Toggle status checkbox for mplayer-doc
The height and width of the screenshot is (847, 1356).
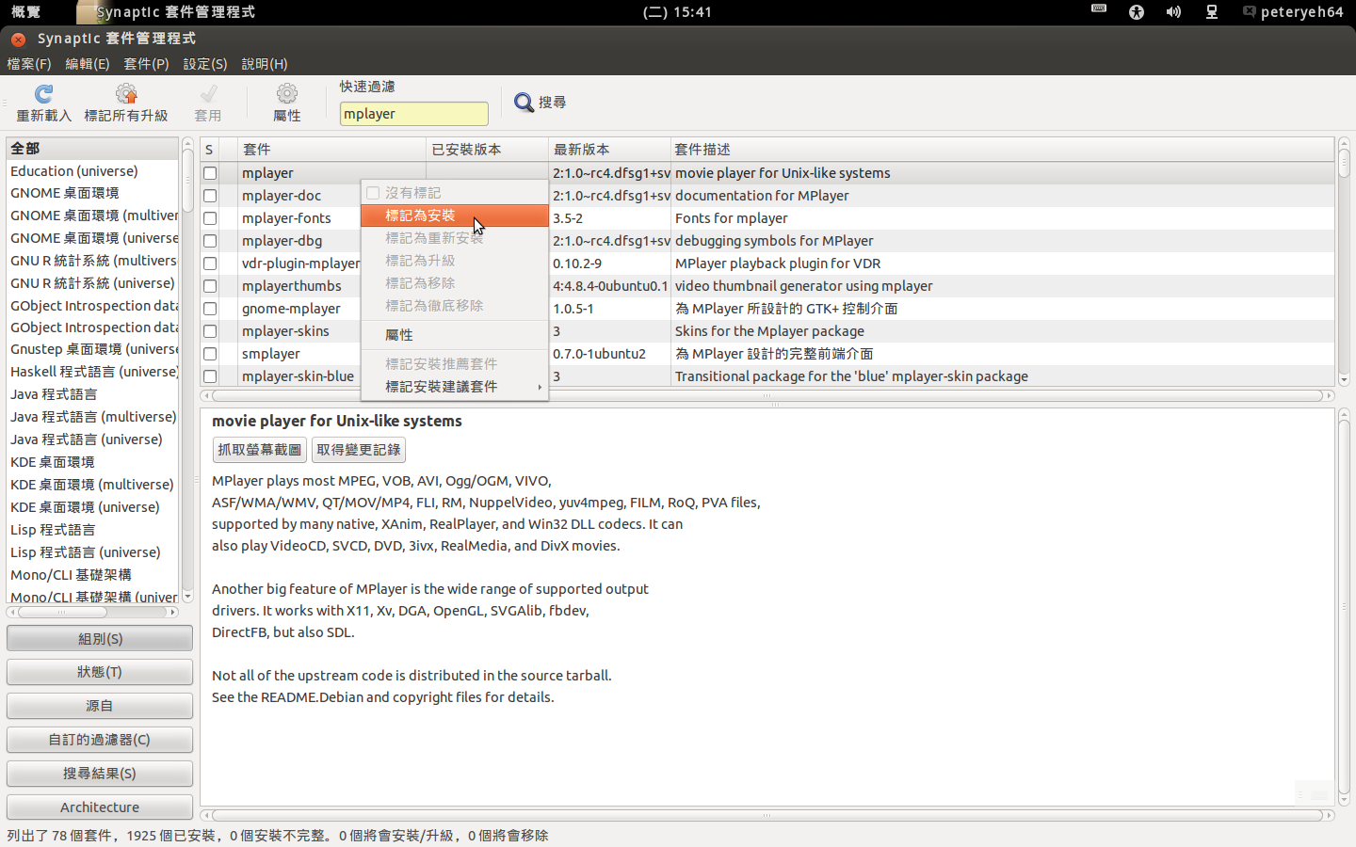click(x=210, y=196)
